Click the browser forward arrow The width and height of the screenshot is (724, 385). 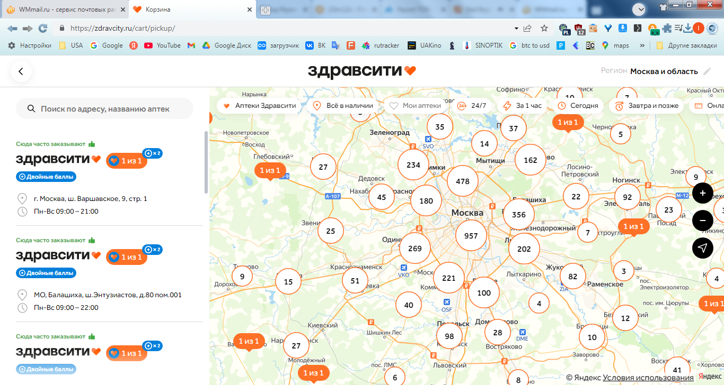pos(28,28)
